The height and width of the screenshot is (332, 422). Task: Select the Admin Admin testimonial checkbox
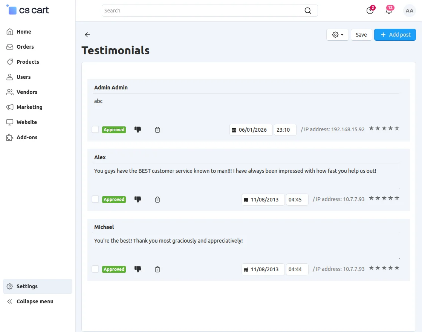pyautogui.click(x=95, y=130)
